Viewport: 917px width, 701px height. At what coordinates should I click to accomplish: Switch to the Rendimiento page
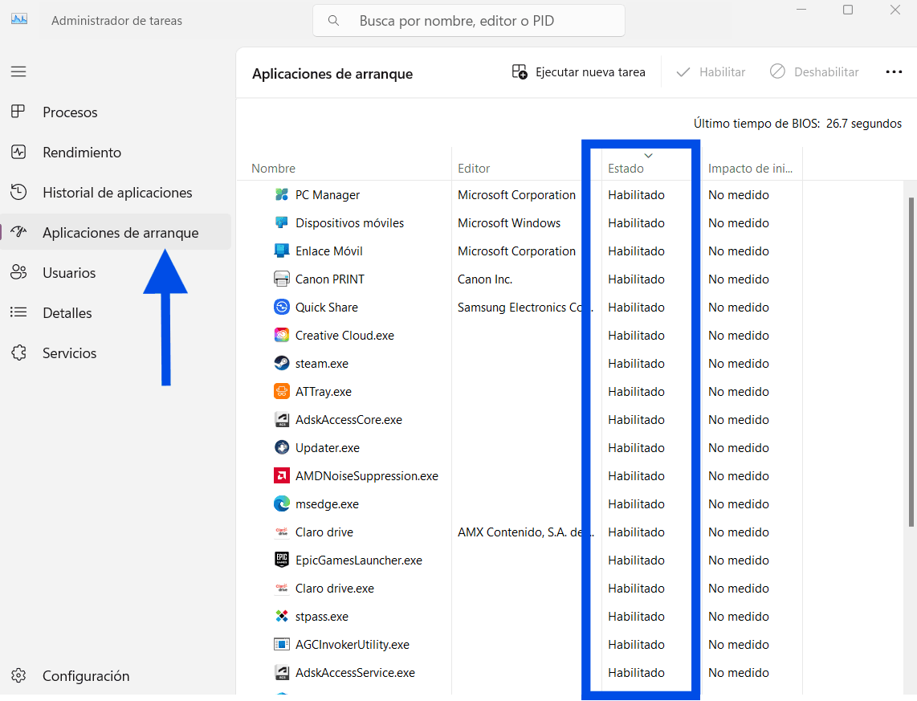(82, 153)
